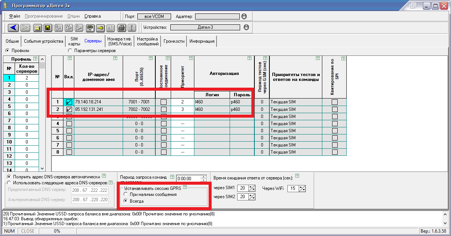The height and width of the screenshot is (236, 451).
Task: Click the printer icon in toolbar
Action: [x=121, y=27]
